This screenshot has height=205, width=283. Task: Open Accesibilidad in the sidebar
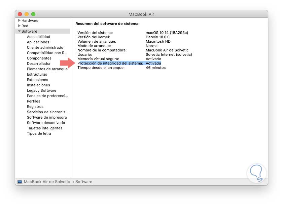pos(38,37)
